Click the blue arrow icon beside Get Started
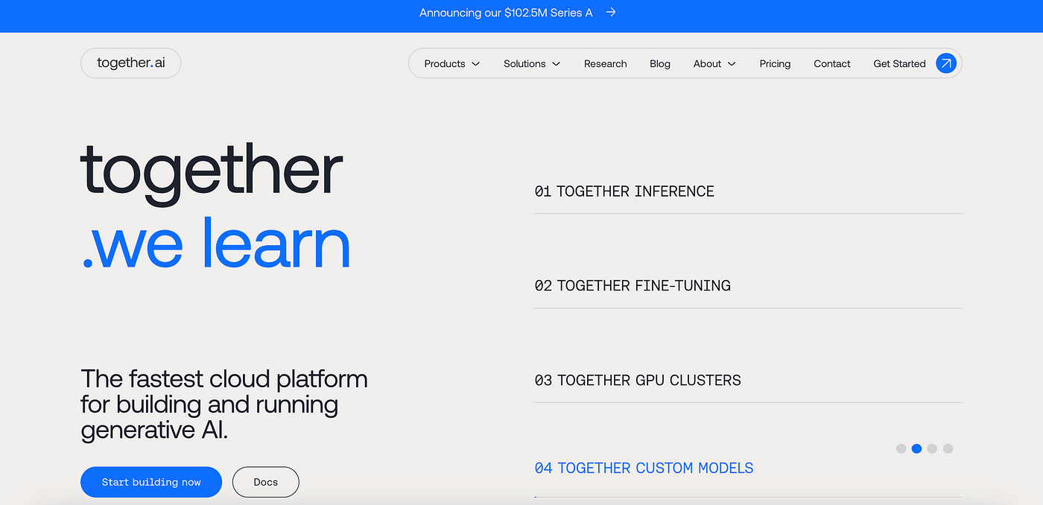Image resolution: width=1043 pixels, height=505 pixels. coord(945,63)
